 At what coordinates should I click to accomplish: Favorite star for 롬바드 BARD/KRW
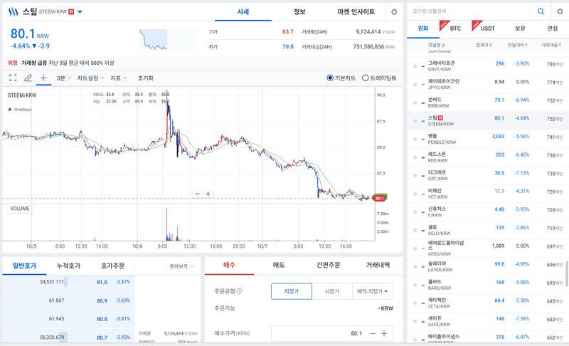pos(415,285)
